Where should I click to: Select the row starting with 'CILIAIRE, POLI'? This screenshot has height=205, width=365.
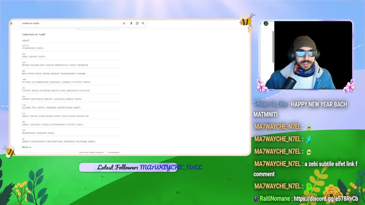coord(72,106)
